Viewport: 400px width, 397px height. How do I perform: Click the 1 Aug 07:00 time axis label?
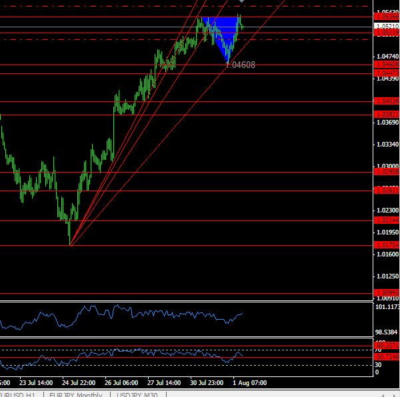point(250,383)
